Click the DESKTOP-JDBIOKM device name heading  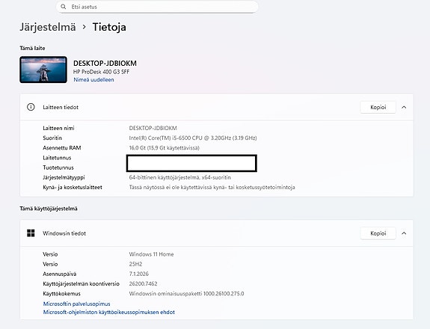(x=105, y=64)
